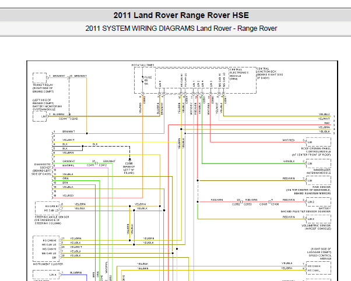The width and height of the screenshot is (351, 281).
Task: Click 'LIN 2' pin of battery backed sounder
Action: pos(311,202)
